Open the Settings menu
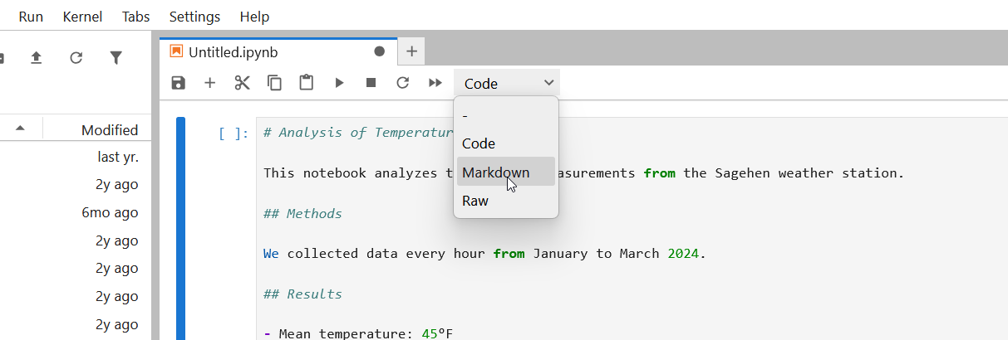This screenshot has width=1008, height=340. [194, 17]
